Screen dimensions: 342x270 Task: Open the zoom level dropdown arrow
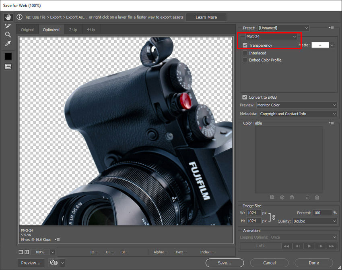coord(53,252)
